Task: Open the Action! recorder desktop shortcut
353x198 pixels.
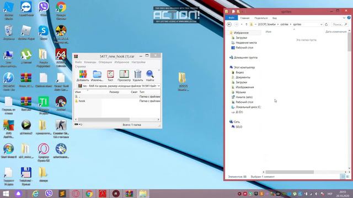Action: point(61,104)
